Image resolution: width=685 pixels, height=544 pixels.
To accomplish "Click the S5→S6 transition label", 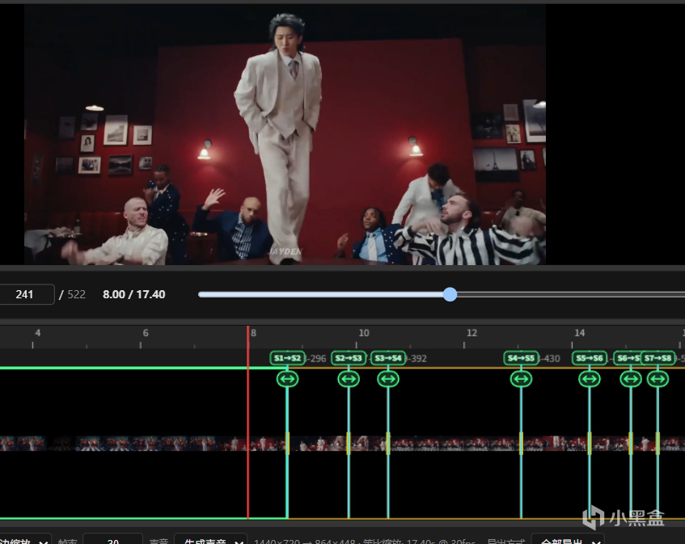I will coord(590,358).
